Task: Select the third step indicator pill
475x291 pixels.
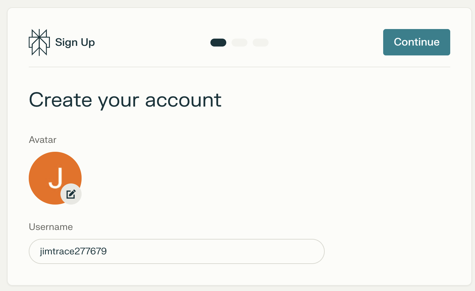Action: [261, 43]
